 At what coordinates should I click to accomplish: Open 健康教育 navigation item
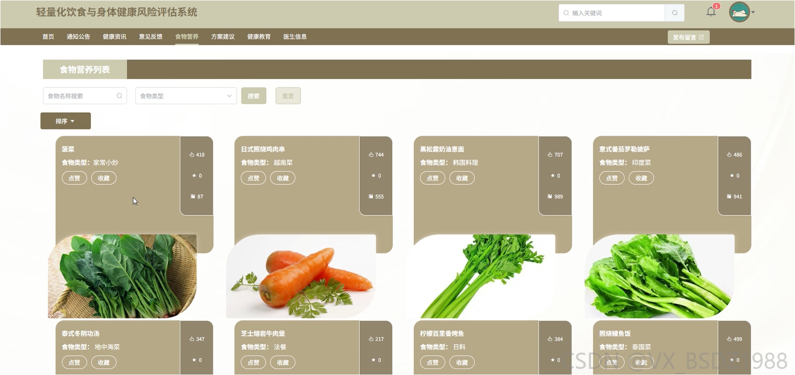259,36
